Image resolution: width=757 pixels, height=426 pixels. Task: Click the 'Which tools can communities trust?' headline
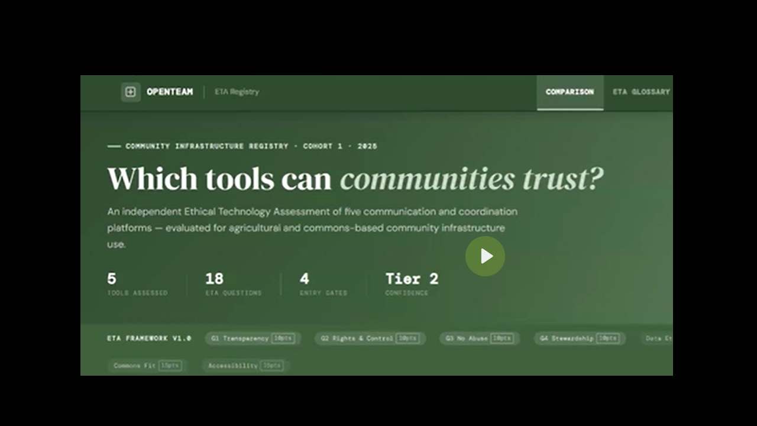pos(355,179)
